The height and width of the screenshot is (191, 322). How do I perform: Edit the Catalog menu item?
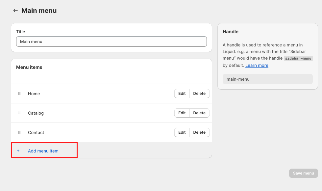click(x=182, y=113)
